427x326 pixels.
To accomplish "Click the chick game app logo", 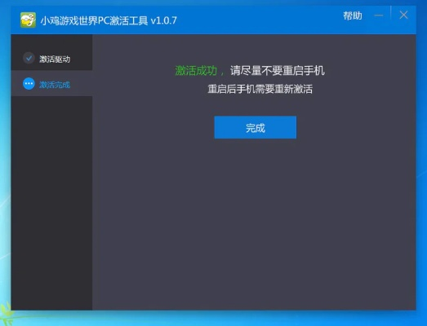I will [x=28, y=20].
